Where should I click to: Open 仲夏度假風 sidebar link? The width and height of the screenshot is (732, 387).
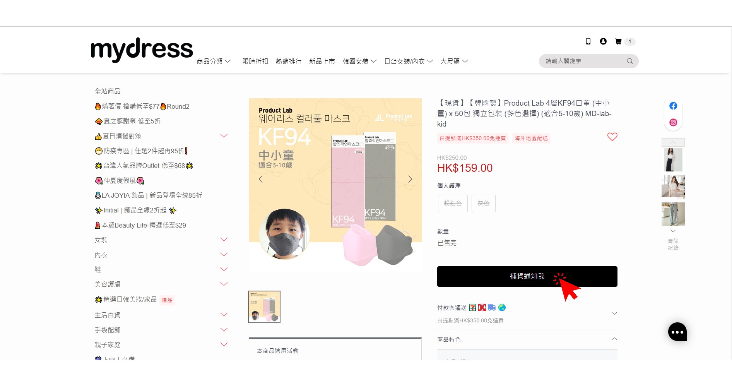click(120, 181)
